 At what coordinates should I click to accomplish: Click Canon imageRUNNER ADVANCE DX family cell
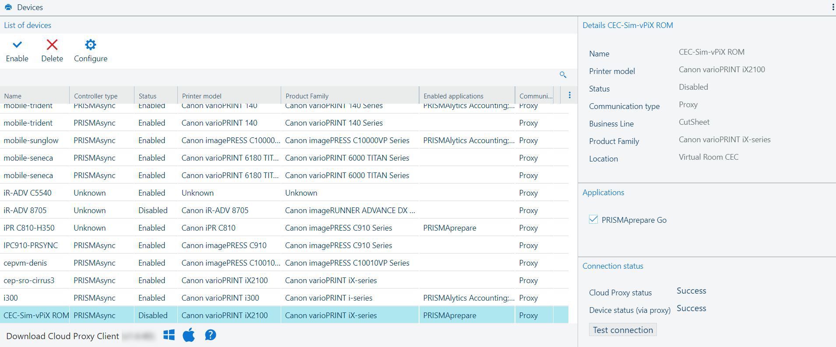tap(350, 210)
